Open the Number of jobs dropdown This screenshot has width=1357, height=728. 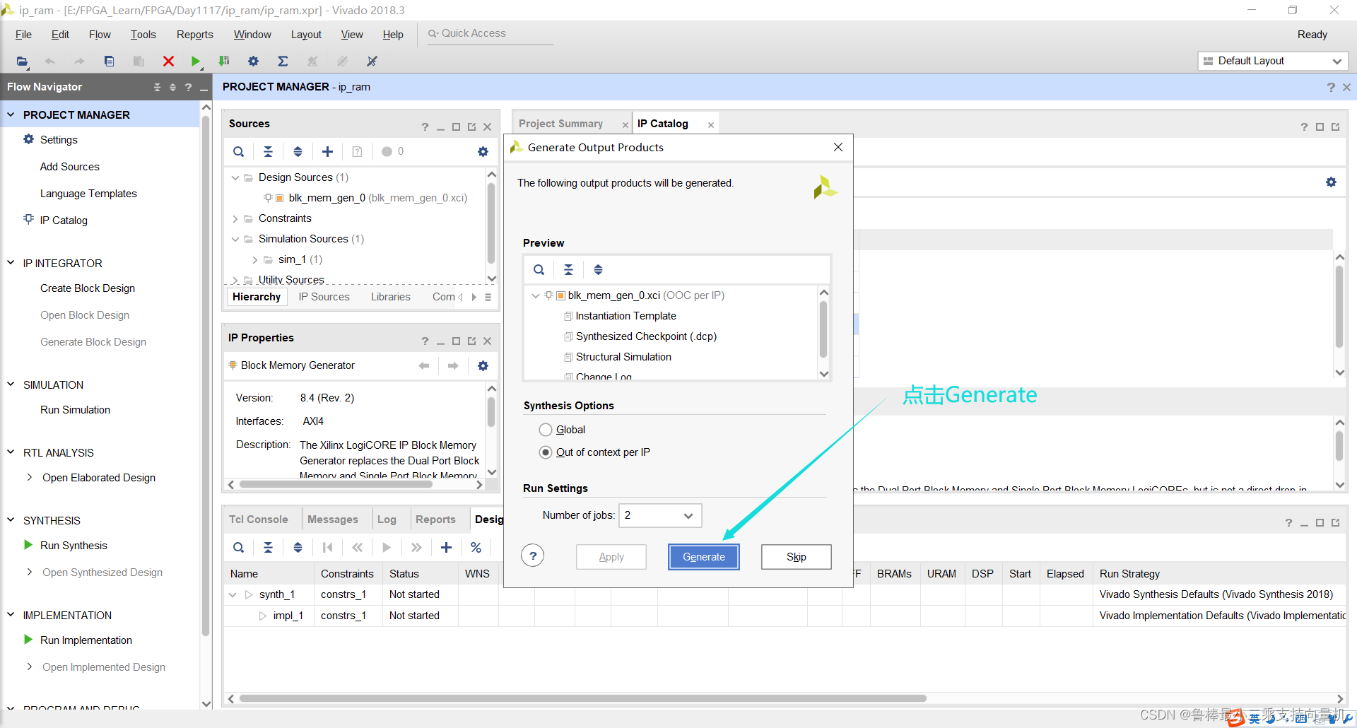660,515
